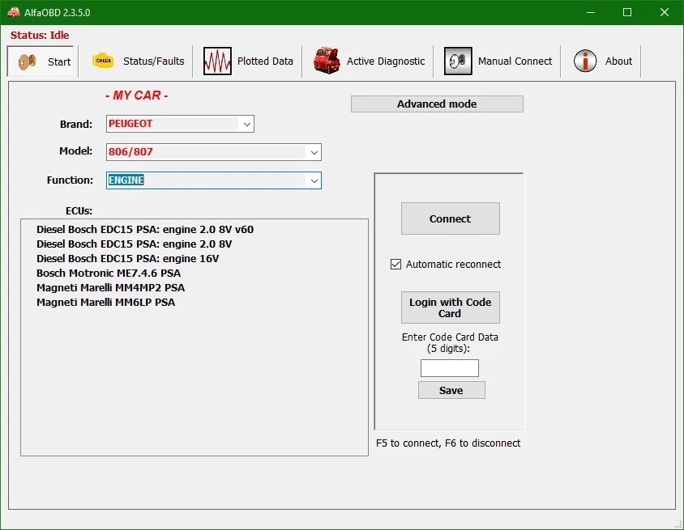This screenshot has height=530, width=684.
Task: Click the Connect button
Action: (450, 218)
